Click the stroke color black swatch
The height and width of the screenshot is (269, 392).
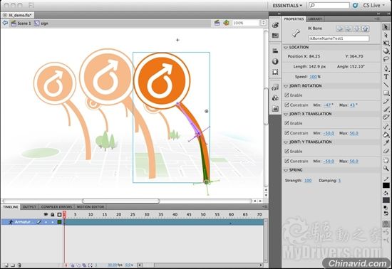pos(386,186)
